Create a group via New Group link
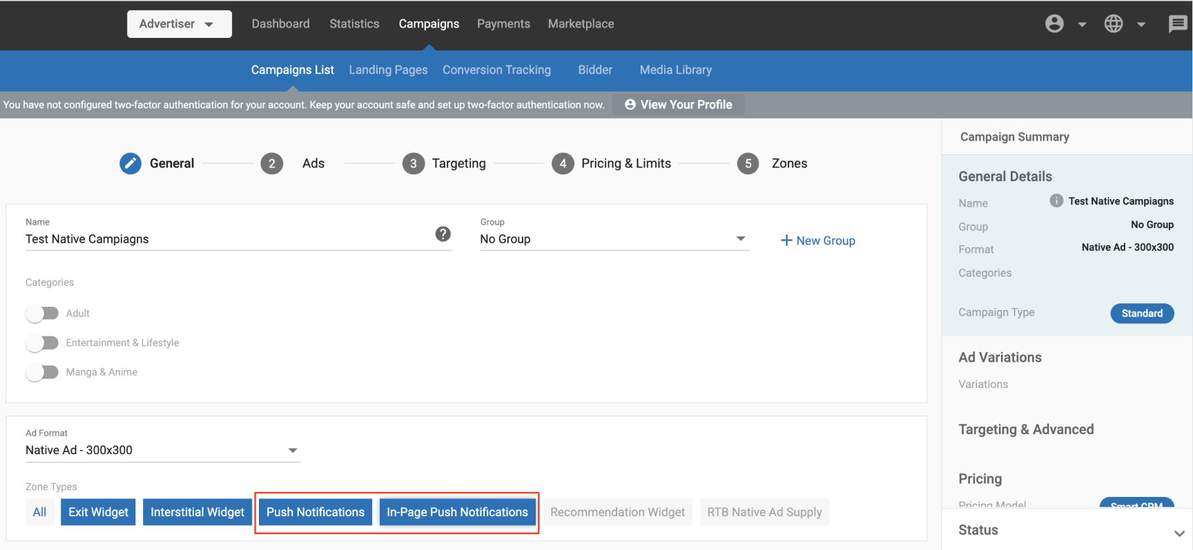Image resolution: width=1193 pixels, height=550 pixels. point(818,241)
